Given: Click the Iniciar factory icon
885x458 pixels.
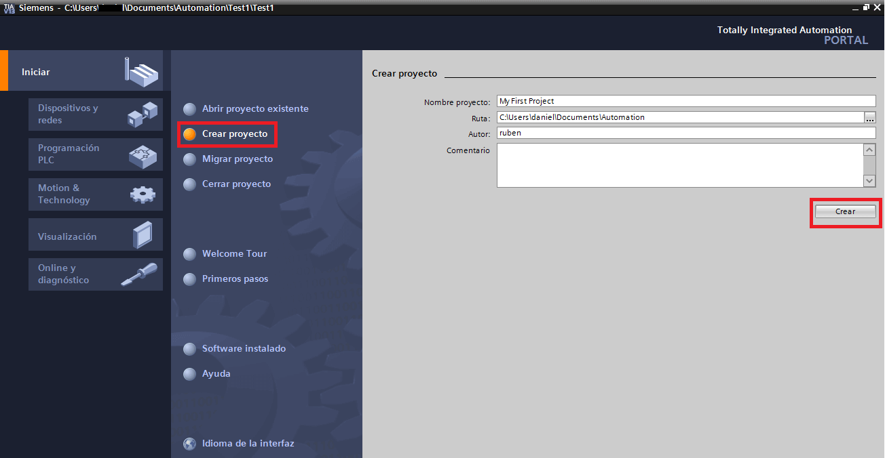Looking at the screenshot, I should [x=141, y=71].
